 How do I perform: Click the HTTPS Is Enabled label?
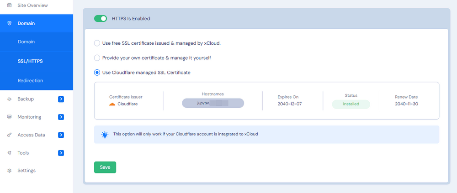[x=131, y=19]
